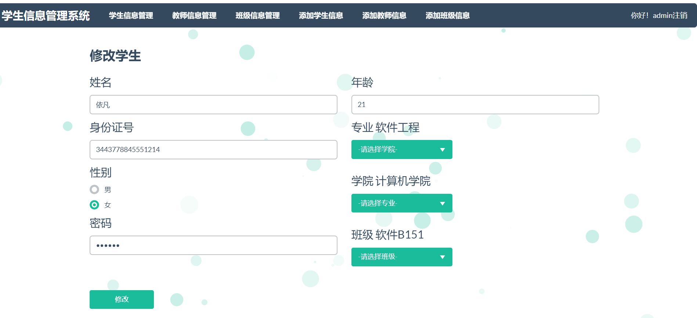Click the 身份证号 input field

pyautogui.click(x=213, y=149)
